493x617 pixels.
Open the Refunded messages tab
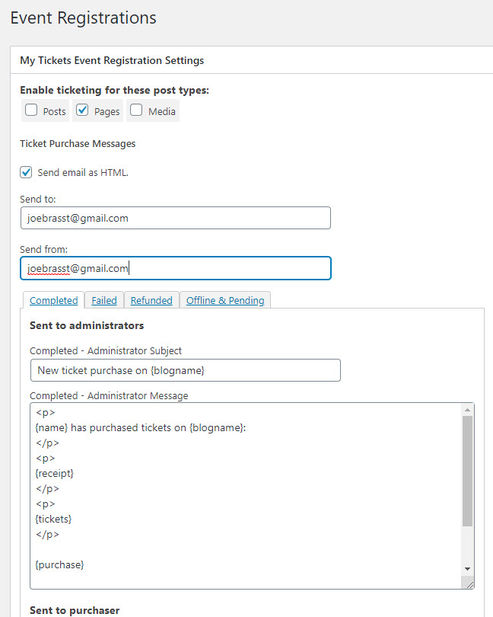click(x=151, y=300)
